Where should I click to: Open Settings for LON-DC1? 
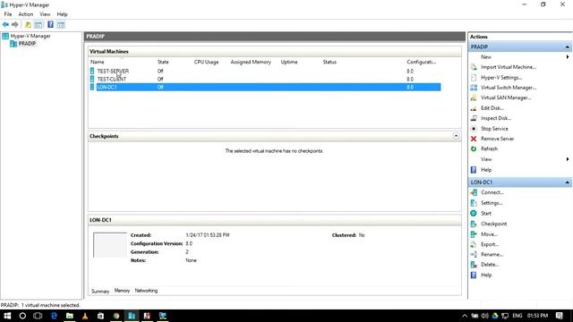492,203
